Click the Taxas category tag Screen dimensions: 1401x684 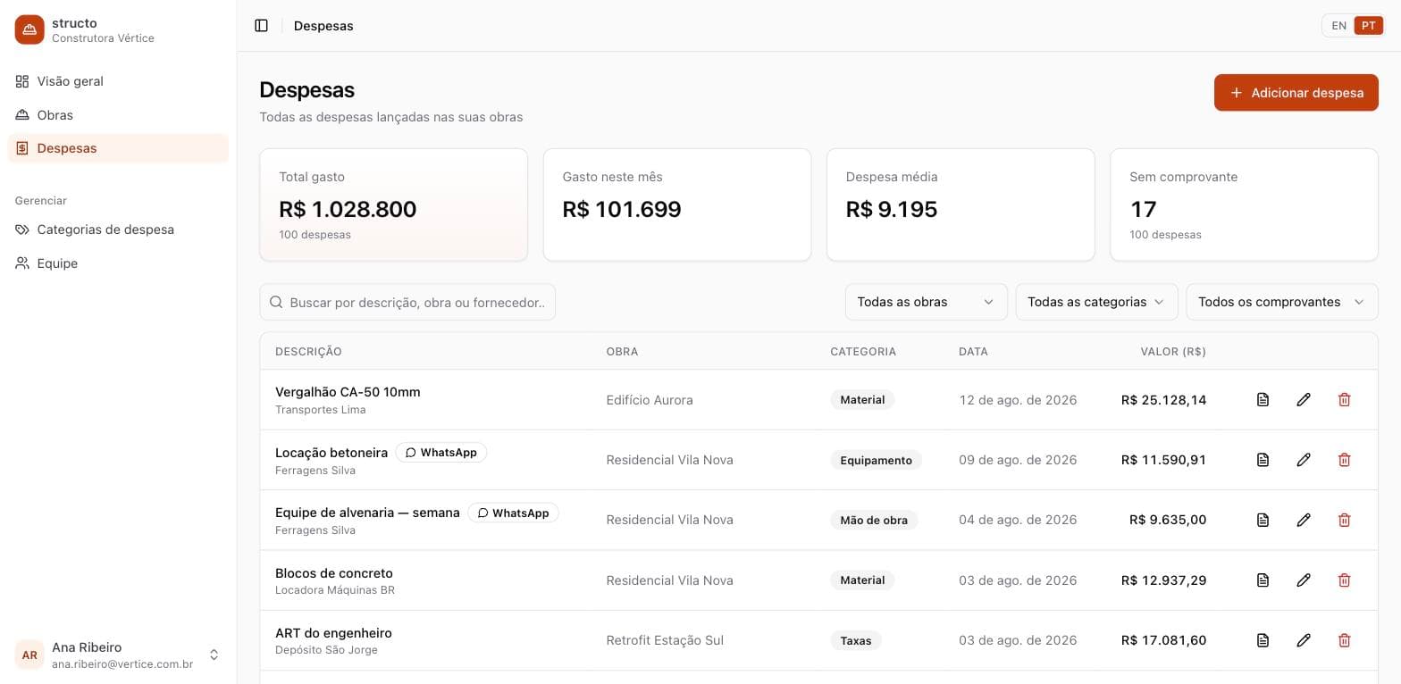coord(856,640)
